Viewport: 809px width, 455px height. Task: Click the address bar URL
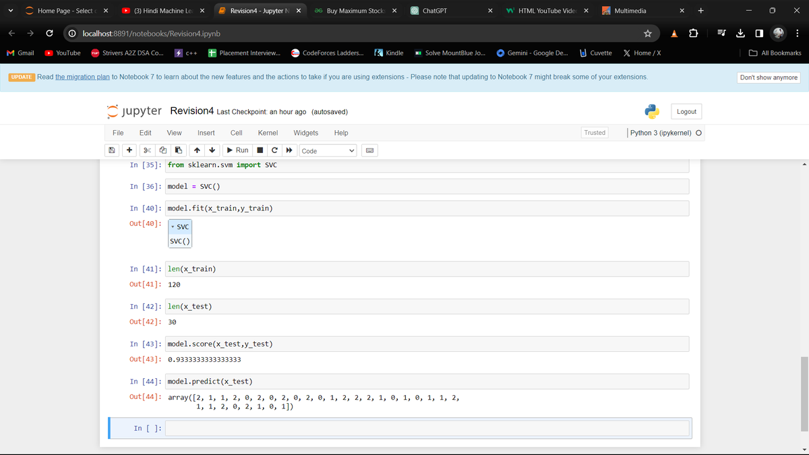coord(151,34)
